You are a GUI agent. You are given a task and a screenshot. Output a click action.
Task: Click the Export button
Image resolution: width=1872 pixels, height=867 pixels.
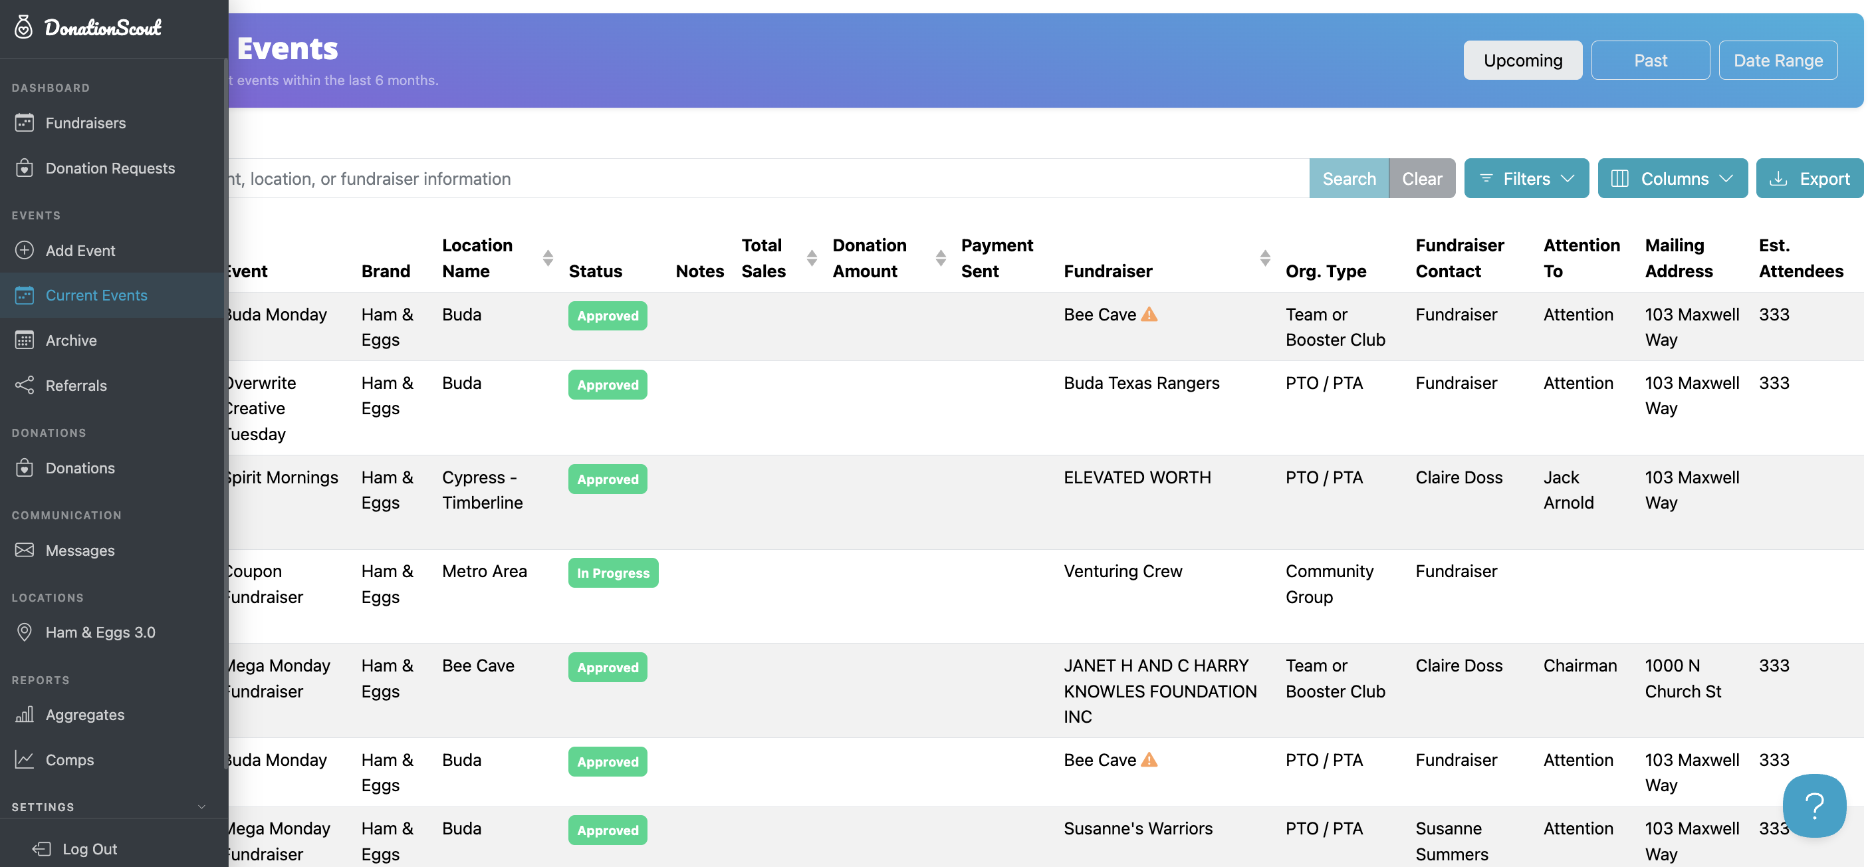click(x=1810, y=178)
